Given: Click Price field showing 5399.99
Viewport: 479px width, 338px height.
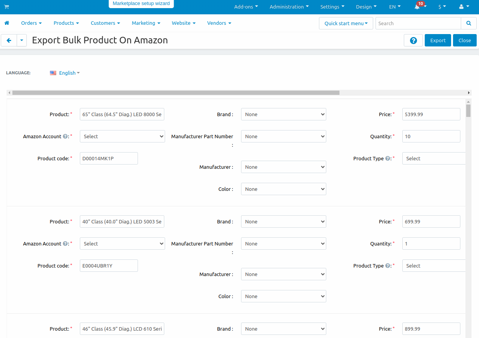Looking at the screenshot, I should click(431, 114).
